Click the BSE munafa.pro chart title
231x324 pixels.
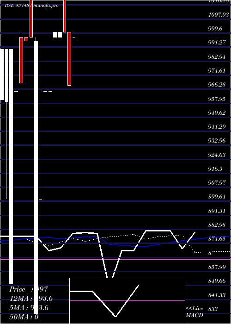pos(31,6)
